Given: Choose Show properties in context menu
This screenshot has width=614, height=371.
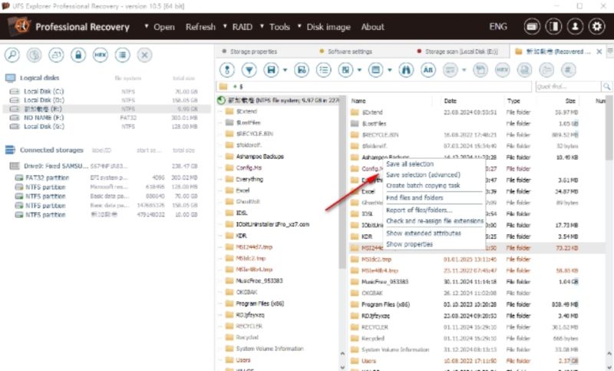Looking at the screenshot, I should tap(409, 244).
